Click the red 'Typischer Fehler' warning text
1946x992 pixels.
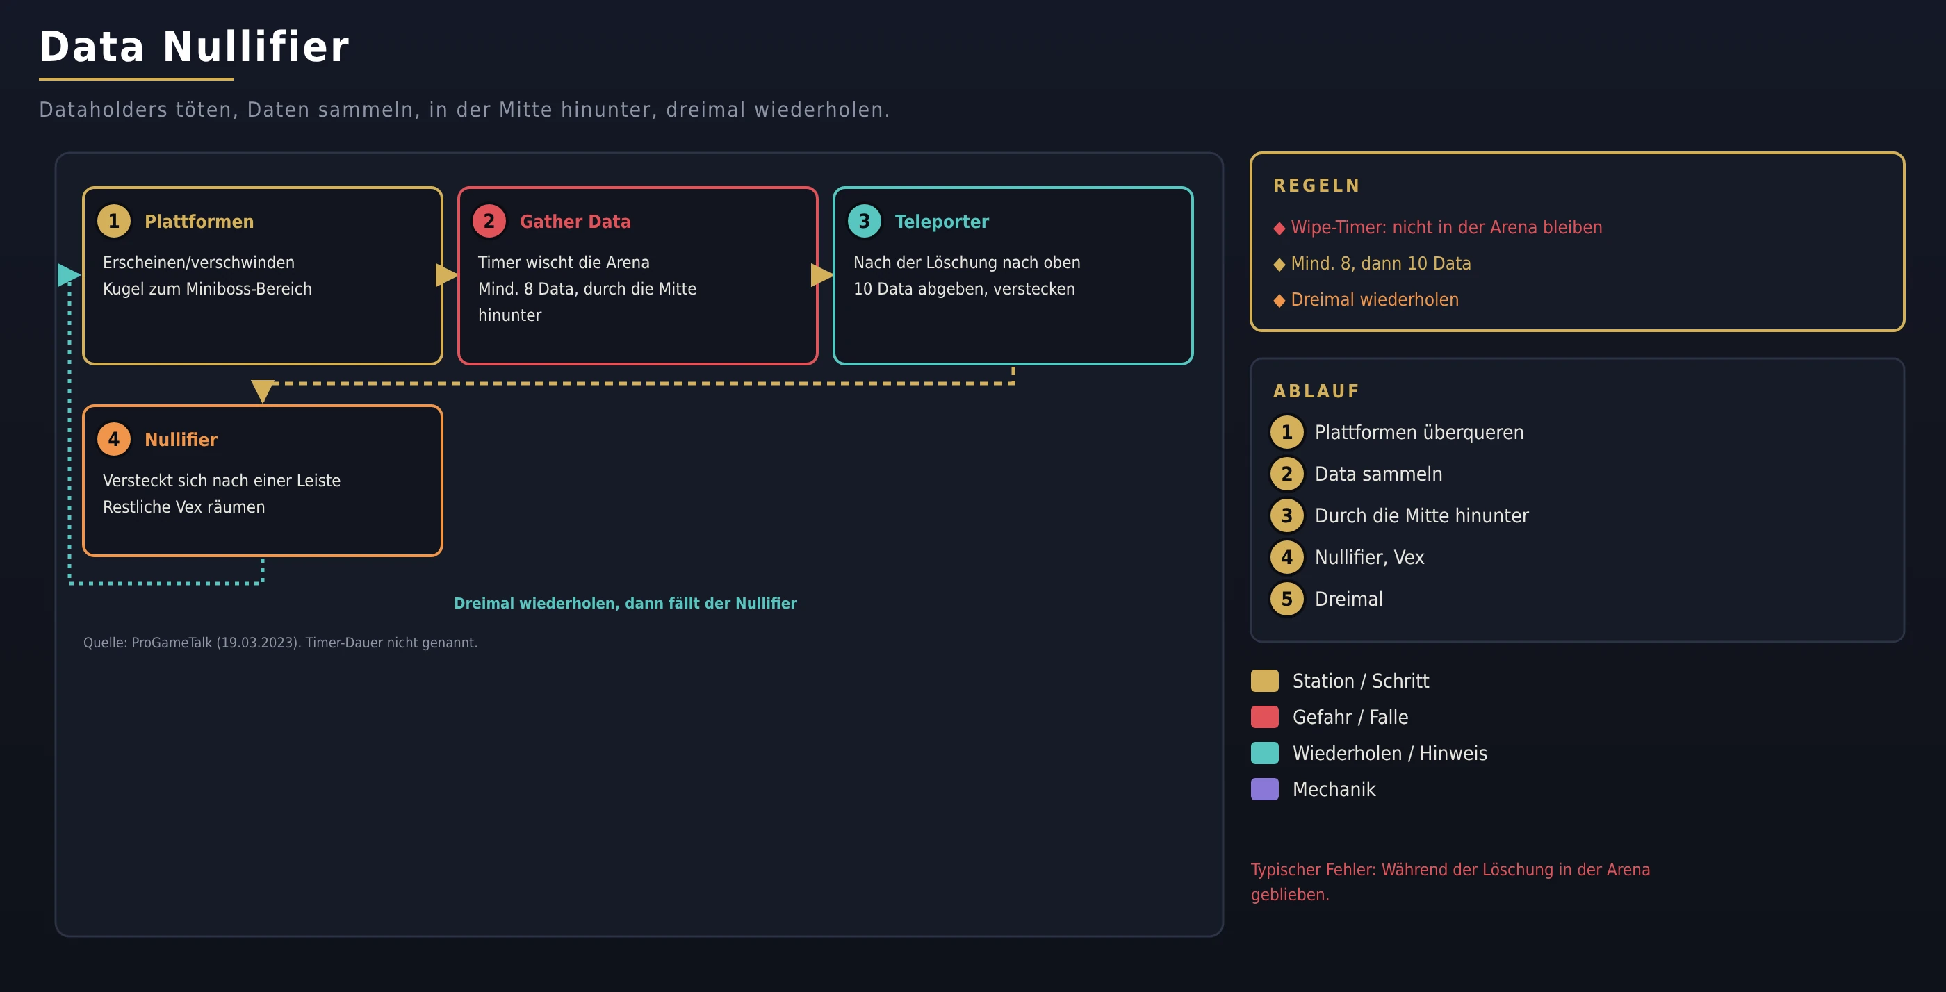[x=1450, y=882]
